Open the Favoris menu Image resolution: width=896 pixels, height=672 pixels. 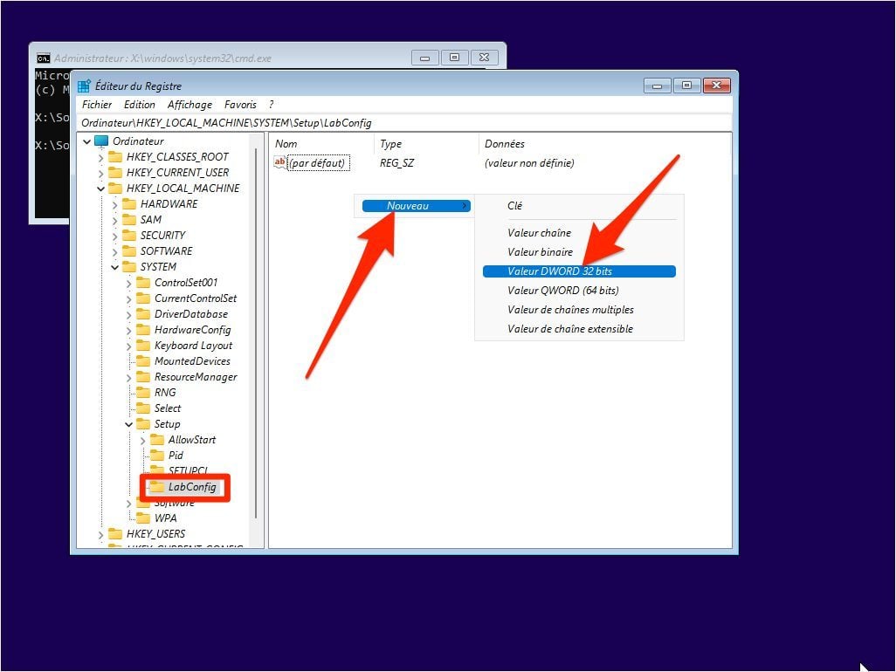[x=240, y=105]
